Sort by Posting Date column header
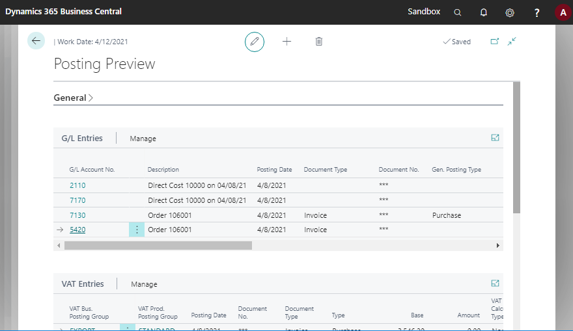Image resolution: width=573 pixels, height=331 pixels. tap(274, 170)
